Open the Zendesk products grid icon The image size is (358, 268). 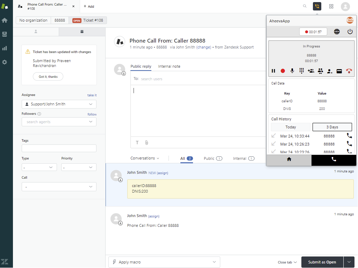pyautogui.click(x=331, y=6)
